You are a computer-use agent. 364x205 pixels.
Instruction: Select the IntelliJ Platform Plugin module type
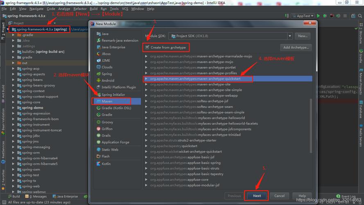[x=116, y=87]
